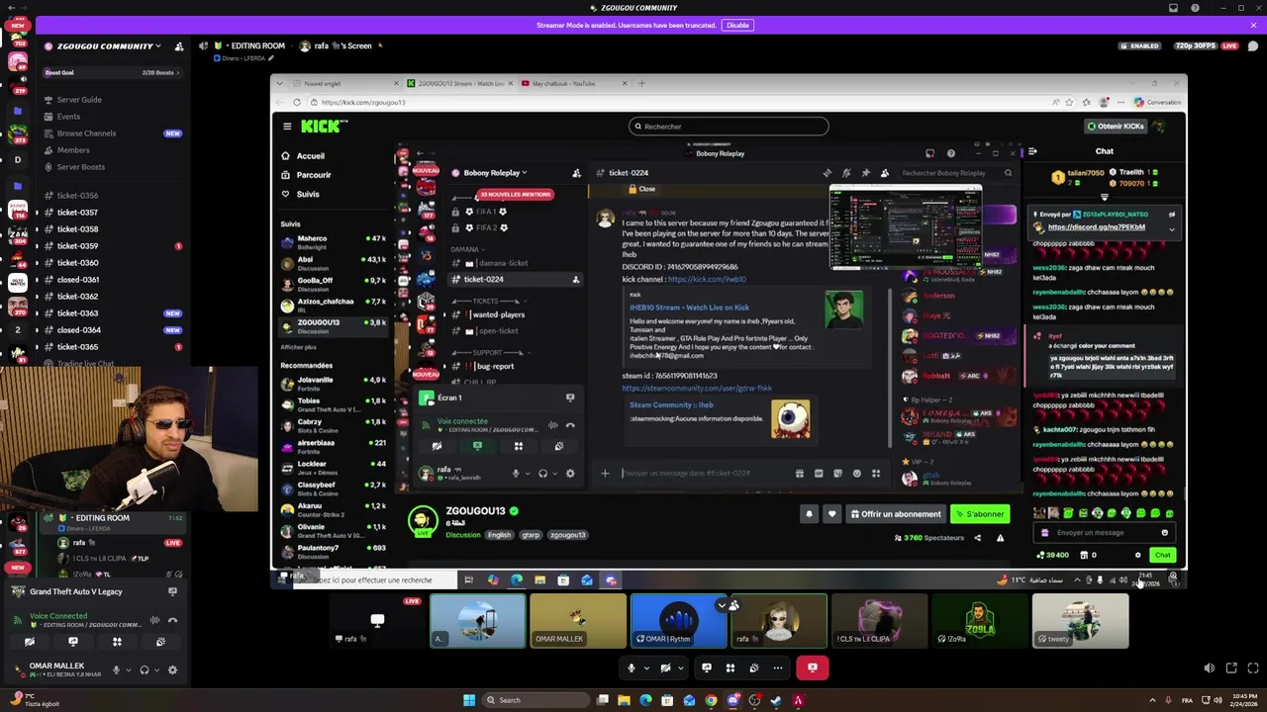Mute microphone in the call control bar
This screenshot has height=712, width=1267.
point(632,667)
